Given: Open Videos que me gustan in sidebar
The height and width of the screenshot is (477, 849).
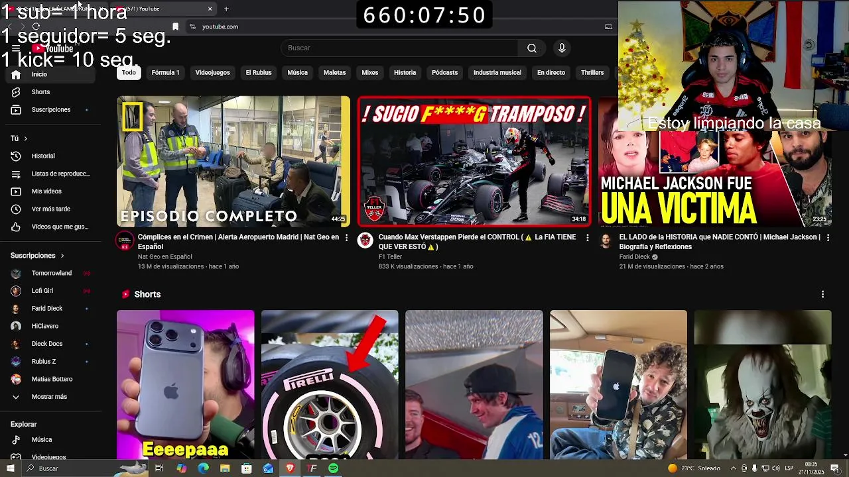Looking at the screenshot, I should pyautogui.click(x=50, y=227).
